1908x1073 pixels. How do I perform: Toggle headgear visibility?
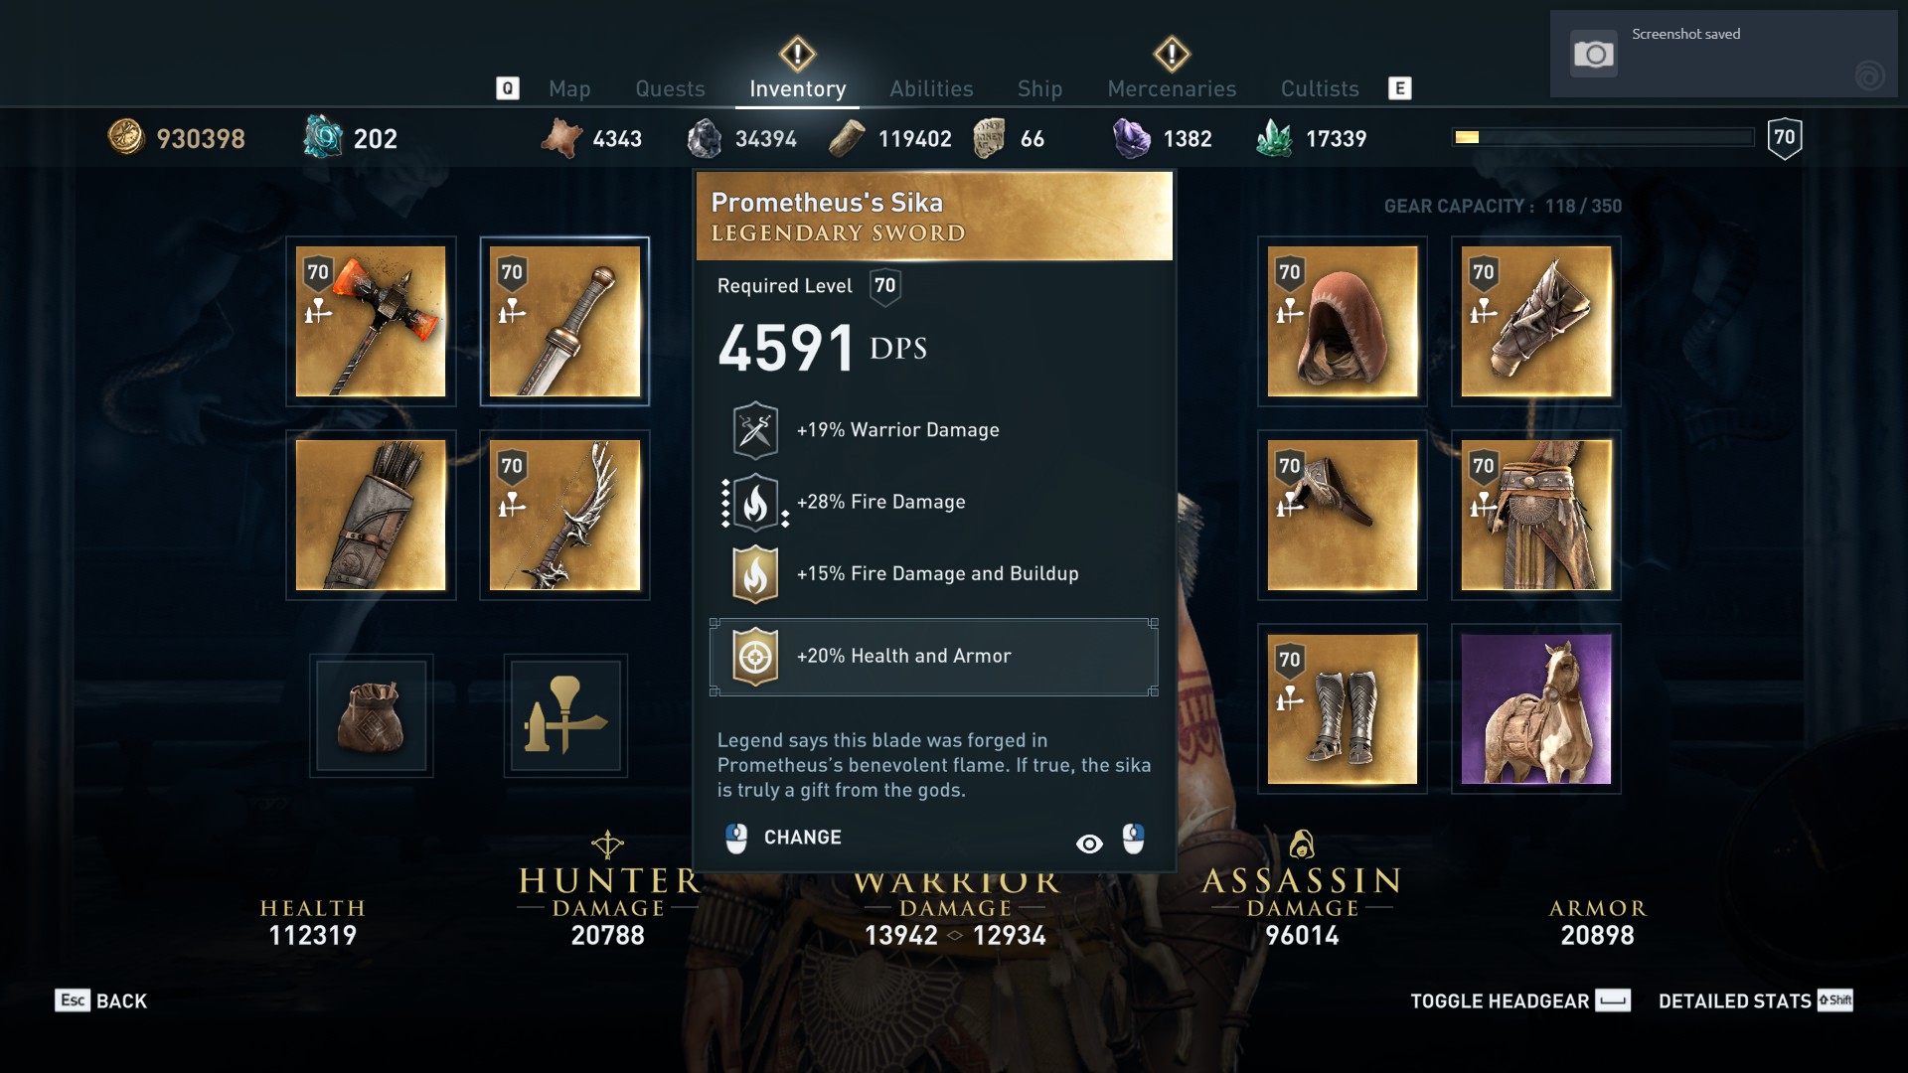click(1520, 1000)
